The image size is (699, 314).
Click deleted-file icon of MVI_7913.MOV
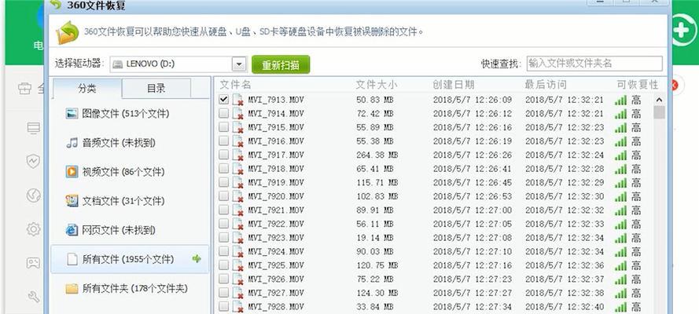tap(238, 100)
